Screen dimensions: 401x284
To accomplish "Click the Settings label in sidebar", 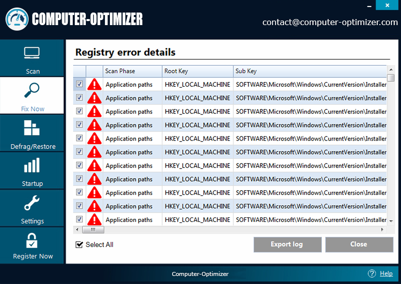I will (32, 221).
